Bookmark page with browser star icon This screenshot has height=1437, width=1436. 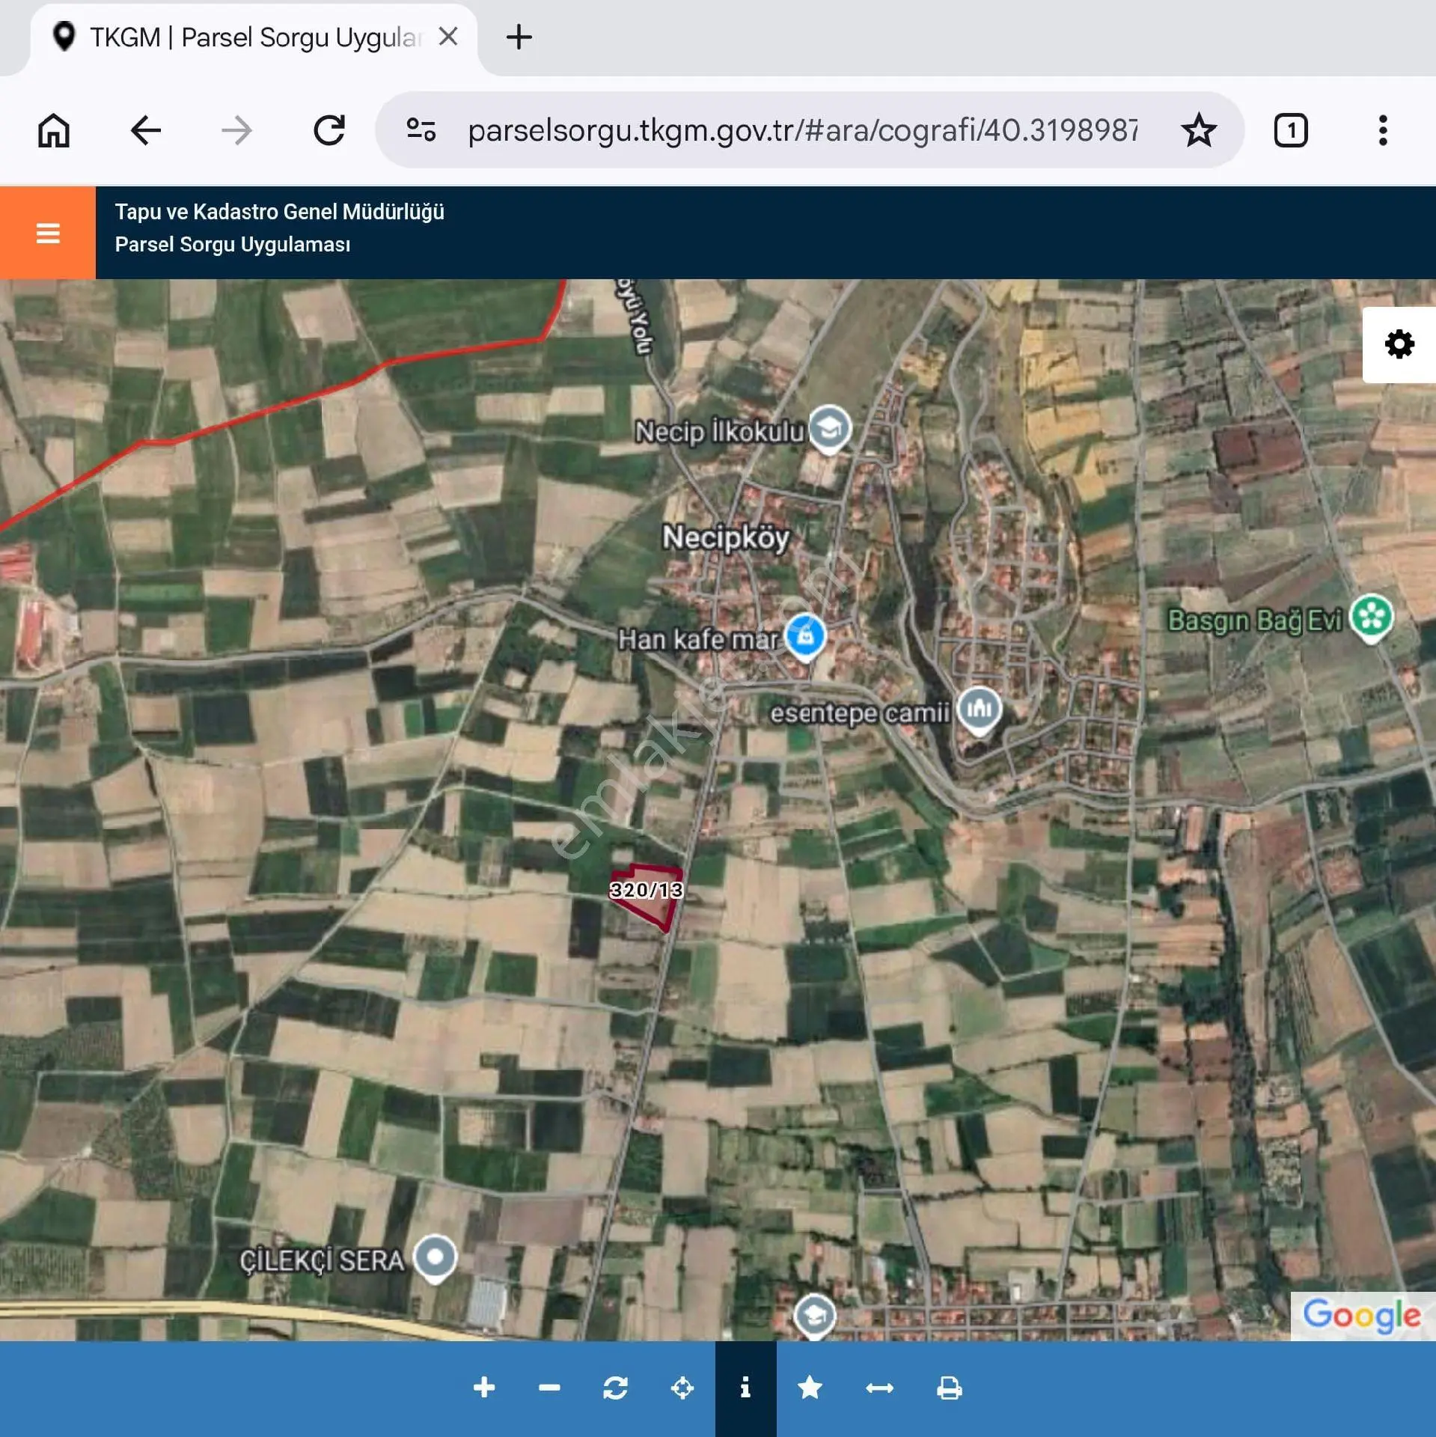pyautogui.click(x=1198, y=130)
